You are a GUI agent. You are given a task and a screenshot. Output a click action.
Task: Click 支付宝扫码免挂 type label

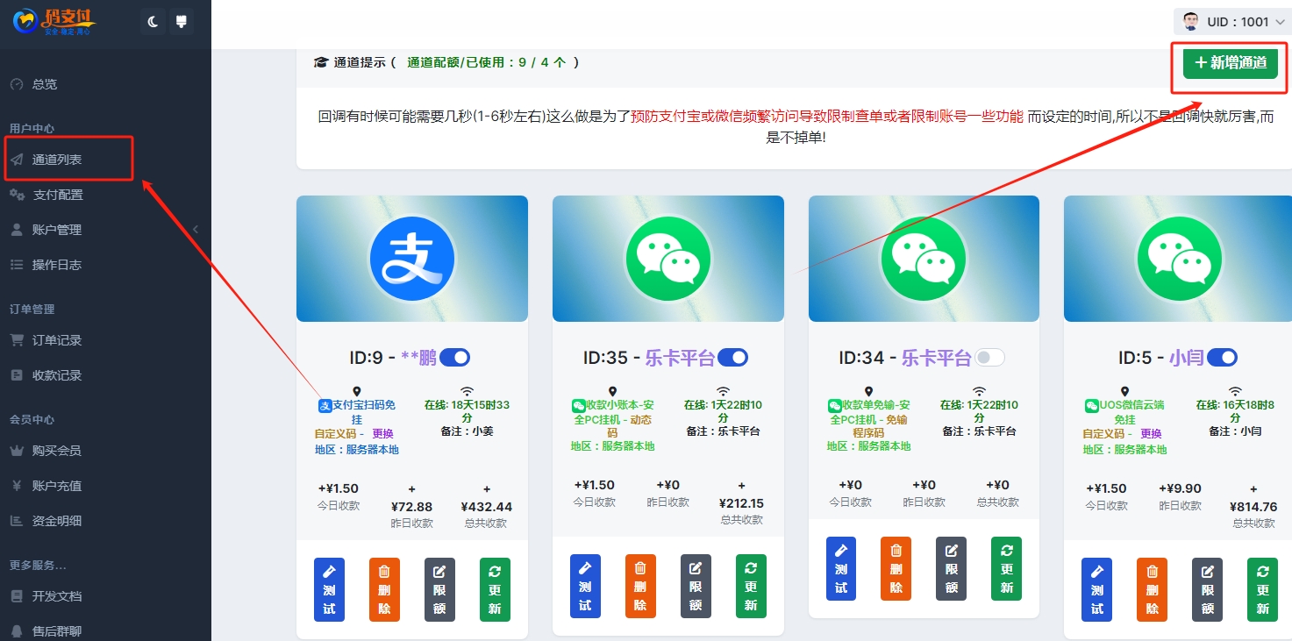click(x=357, y=412)
